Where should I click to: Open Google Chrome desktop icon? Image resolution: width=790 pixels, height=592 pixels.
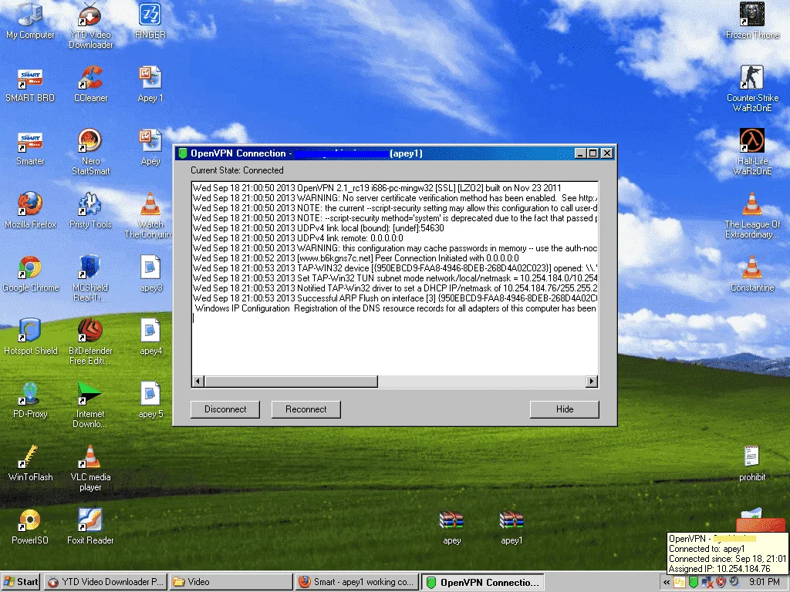[x=30, y=274]
